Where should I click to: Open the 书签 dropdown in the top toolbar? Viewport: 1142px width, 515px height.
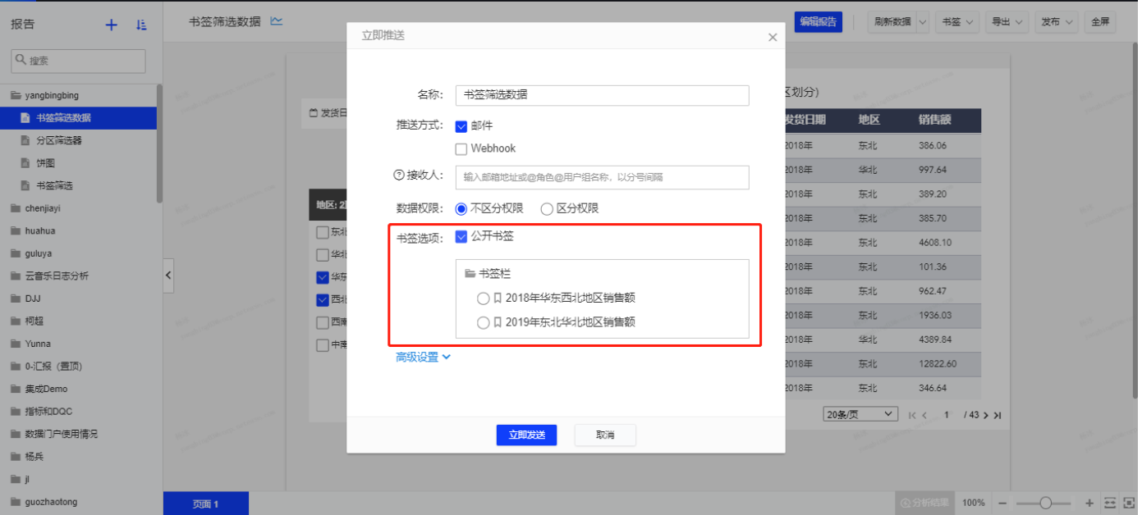tap(957, 22)
